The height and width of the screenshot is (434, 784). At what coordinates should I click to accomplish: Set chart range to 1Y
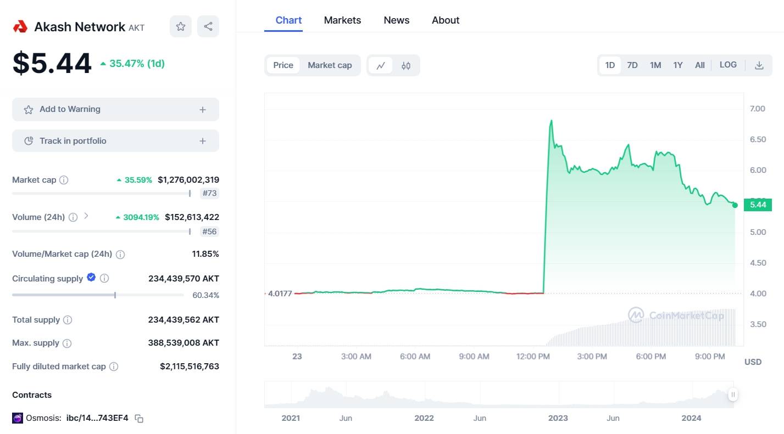click(x=678, y=65)
